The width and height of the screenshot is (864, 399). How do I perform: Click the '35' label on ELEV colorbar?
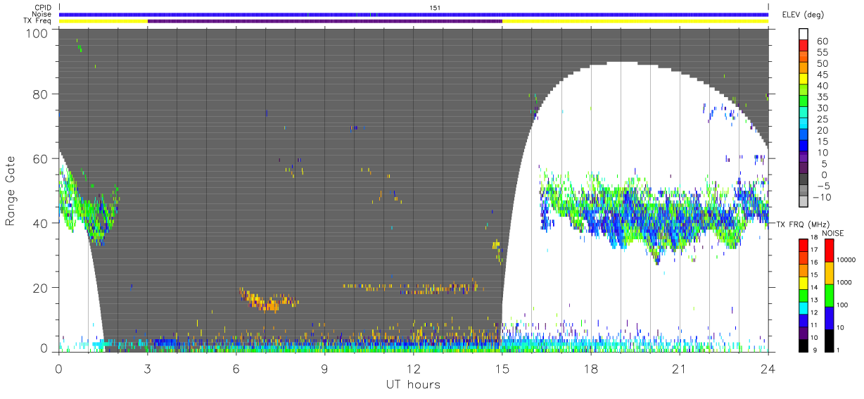821,97
